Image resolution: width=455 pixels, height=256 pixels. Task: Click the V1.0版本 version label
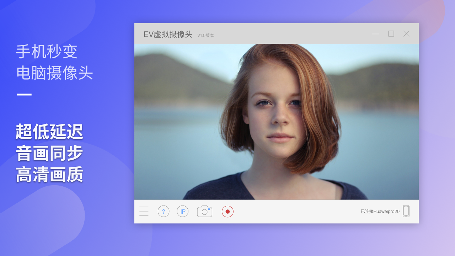coord(205,36)
